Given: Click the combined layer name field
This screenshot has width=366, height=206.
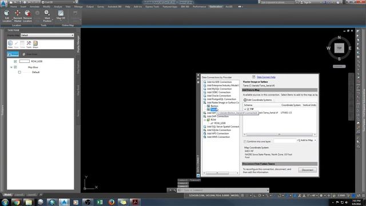Looking at the screenshot, I should [x=285, y=141].
